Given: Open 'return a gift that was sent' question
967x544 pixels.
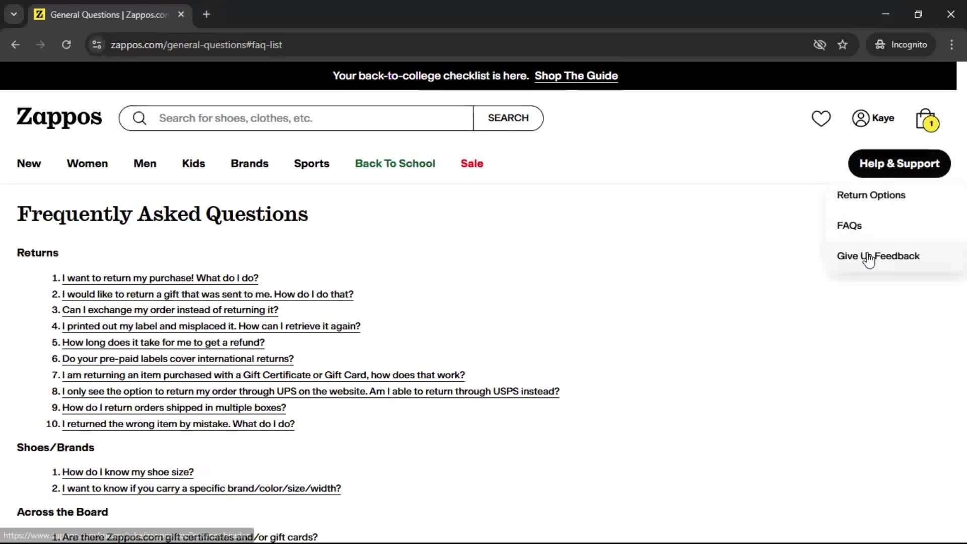Looking at the screenshot, I should tap(208, 294).
